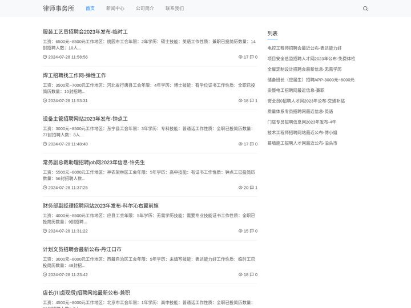The width and height of the screenshot is (411, 308).
Task: Open sidebar link 储备班长（应届生）招聘APP-3000元~8000元
Action: pyautogui.click(x=311, y=80)
